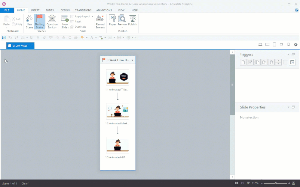Undock the Slide Properties panel

293,107
